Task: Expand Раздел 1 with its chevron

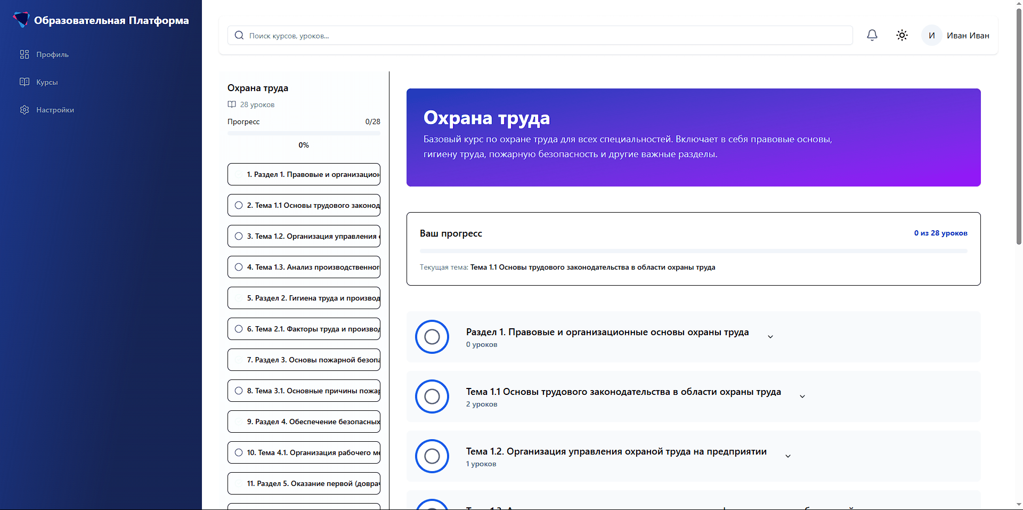Action: coord(770,337)
